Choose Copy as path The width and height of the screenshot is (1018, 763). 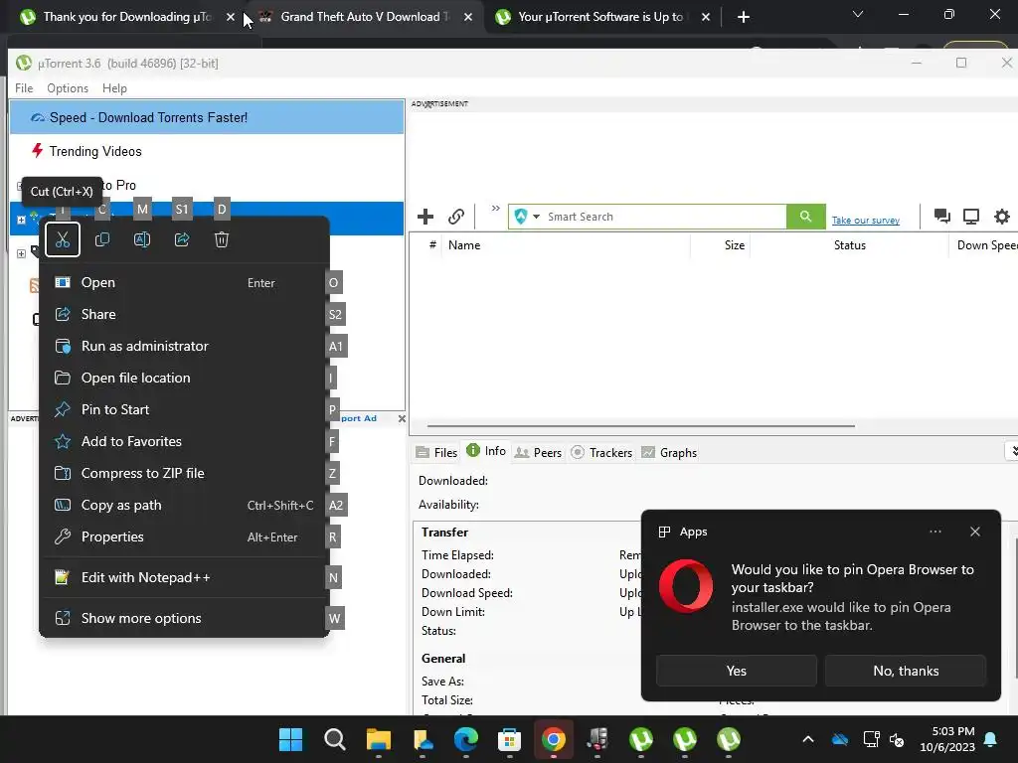click(x=184, y=505)
